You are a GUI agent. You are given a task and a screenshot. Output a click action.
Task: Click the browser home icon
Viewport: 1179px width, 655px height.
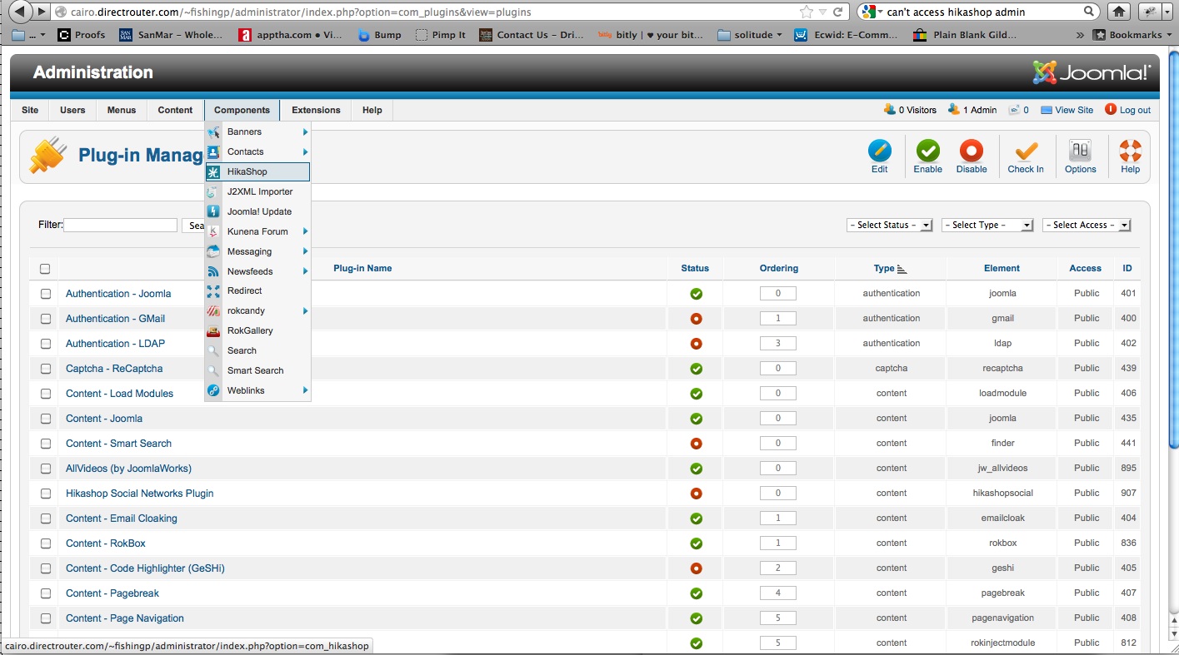(1120, 12)
